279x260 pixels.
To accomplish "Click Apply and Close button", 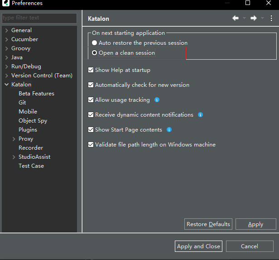I will [198, 246].
